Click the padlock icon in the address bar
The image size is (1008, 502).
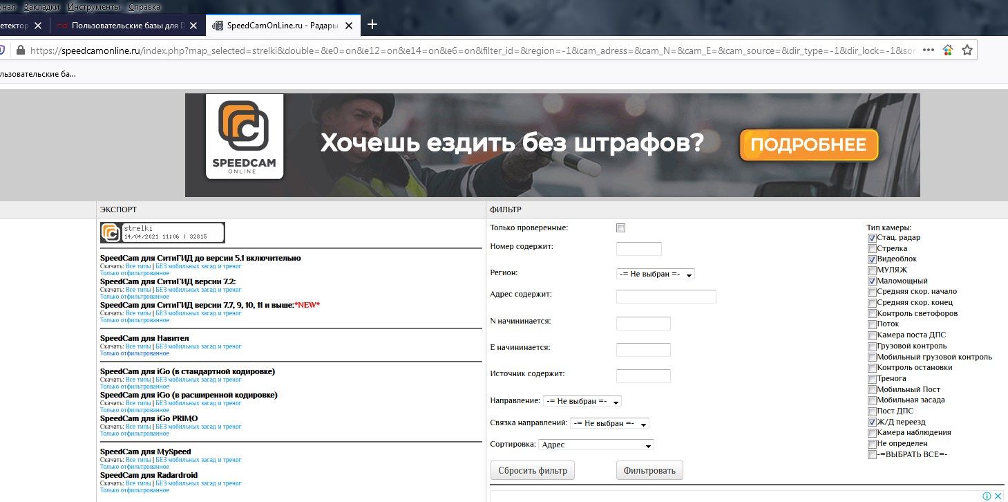[21, 50]
